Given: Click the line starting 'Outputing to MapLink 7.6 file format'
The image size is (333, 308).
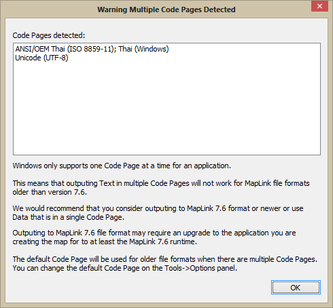Looking at the screenshot, I should coord(154,233).
